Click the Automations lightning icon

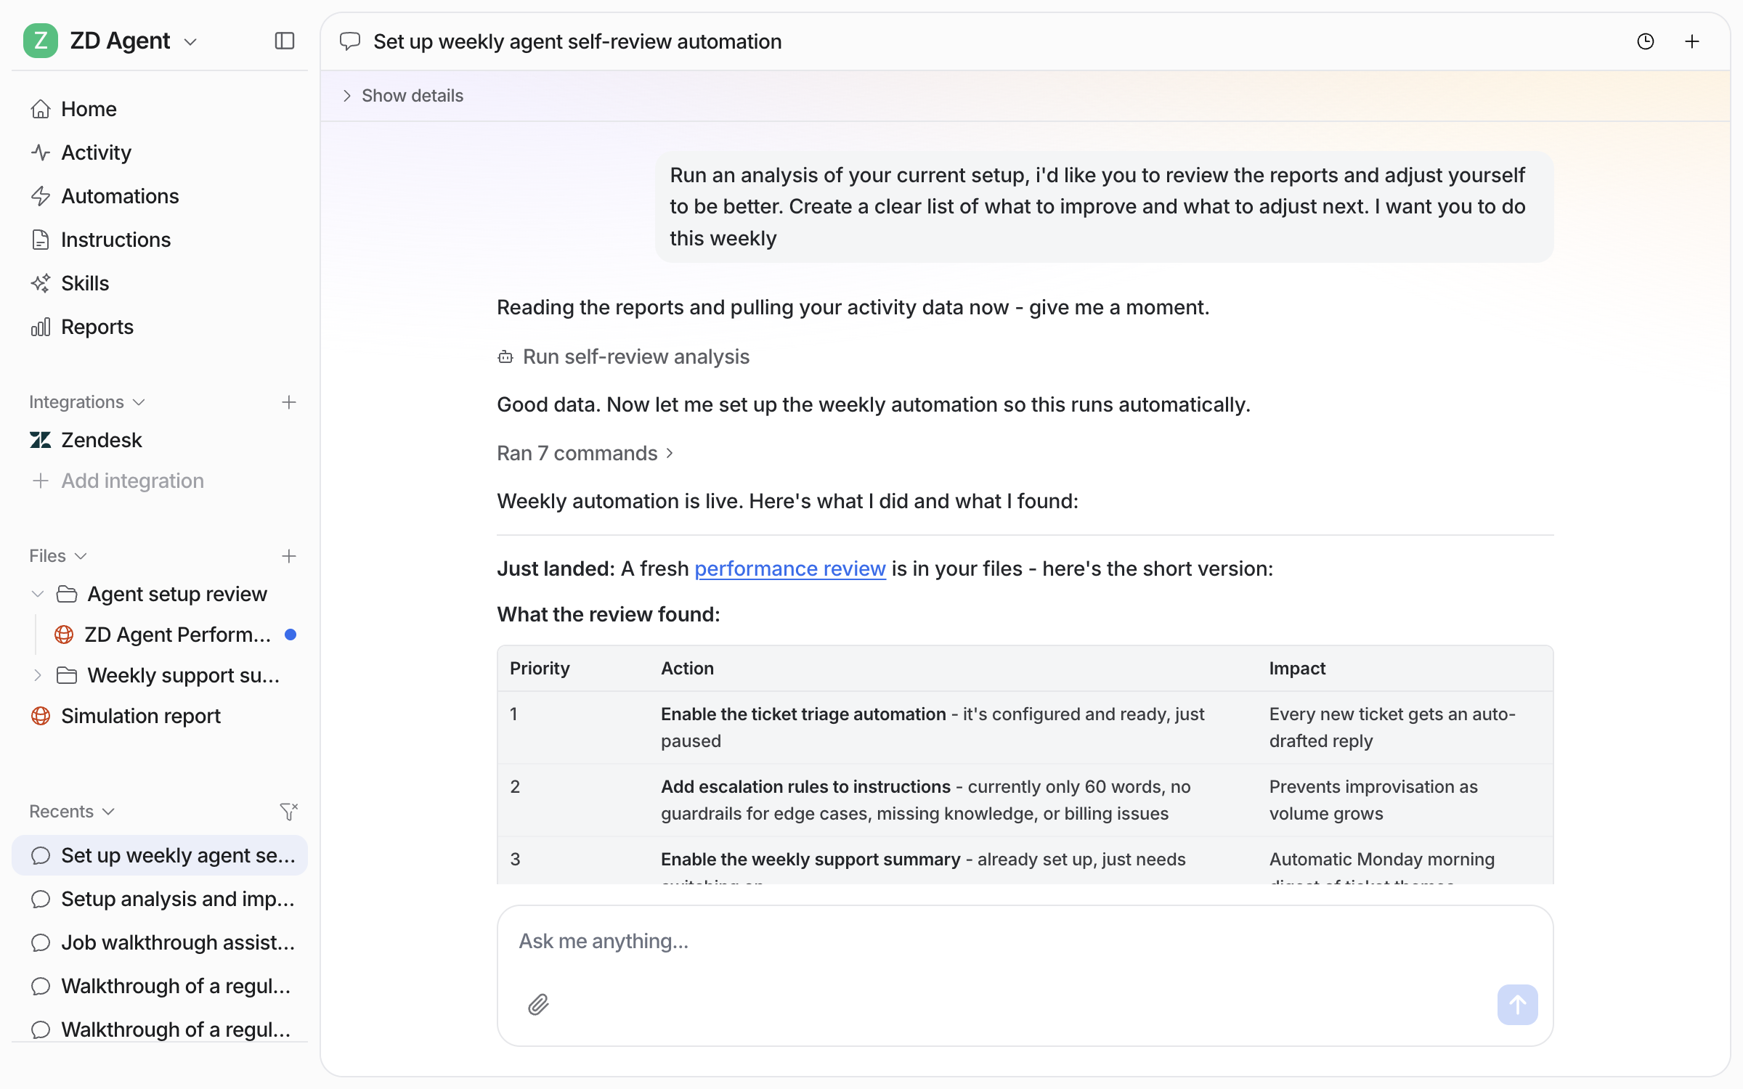pyautogui.click(x=41, y=196)
